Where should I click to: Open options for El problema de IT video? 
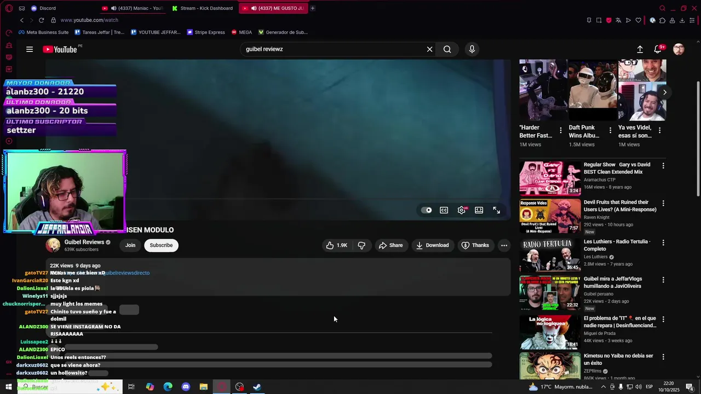(x=663, y=318)
